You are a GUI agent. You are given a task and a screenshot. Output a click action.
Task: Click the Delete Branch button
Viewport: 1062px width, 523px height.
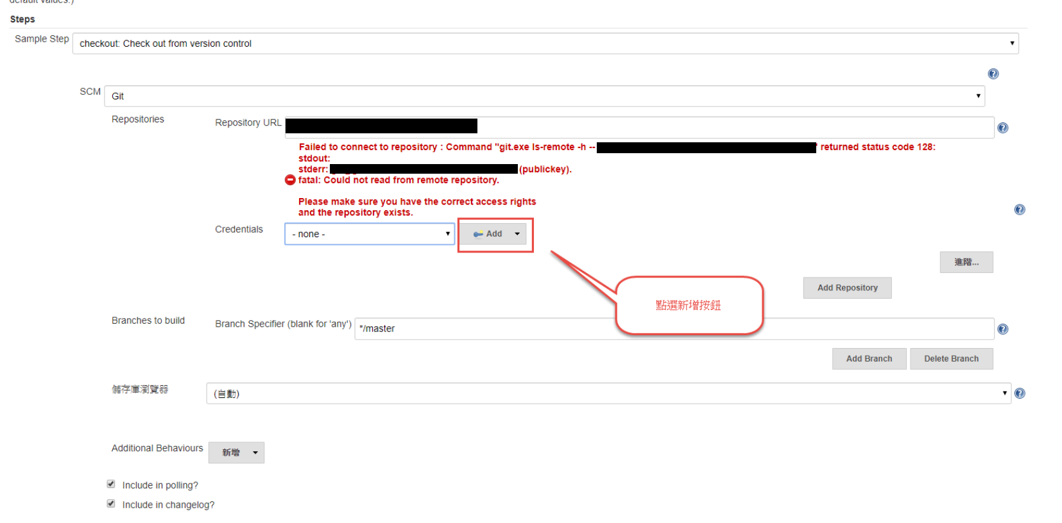pyautogui.click(x=951, y=359)
